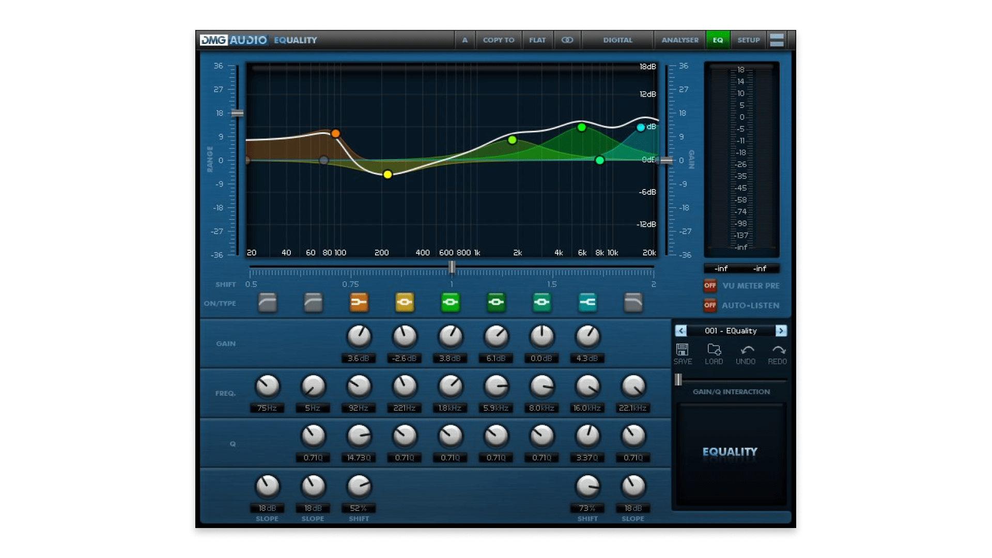This screenshot has height=558, width=992.
Task: Click the 1.8kHz frequency knob
Action: (x=450, y=386)
